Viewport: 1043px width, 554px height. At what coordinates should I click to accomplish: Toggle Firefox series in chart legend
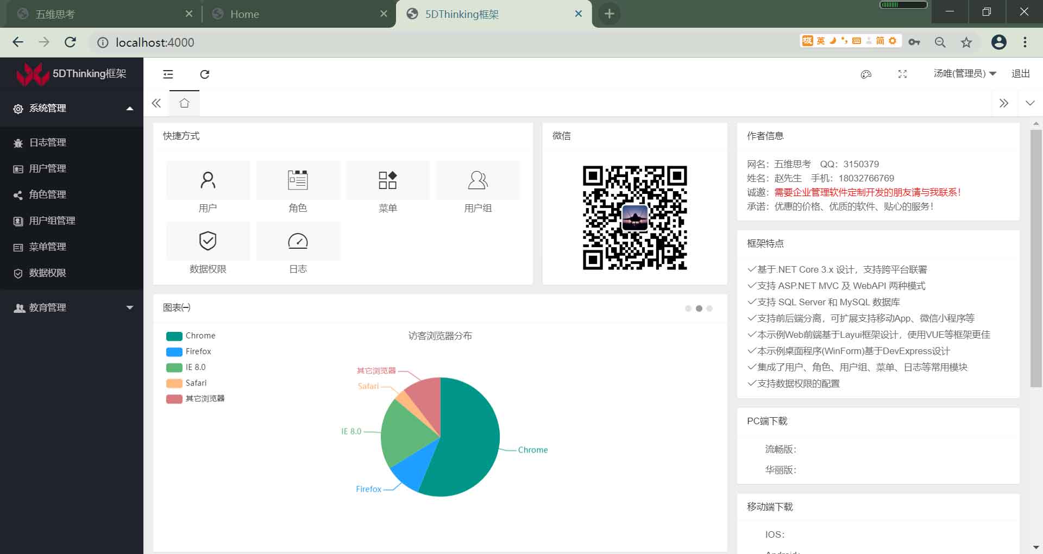(189, 351)
